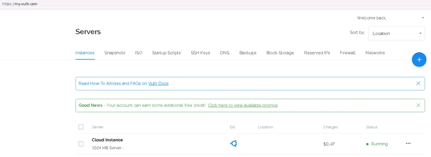Open the DNS tab
This screenshot has width=431, height=157.
[x=225, y=53]
